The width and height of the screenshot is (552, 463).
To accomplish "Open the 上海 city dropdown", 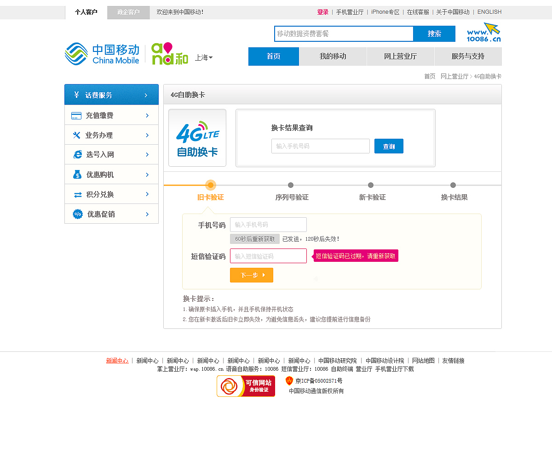I will pyautogui.click(x=204, y=58).
